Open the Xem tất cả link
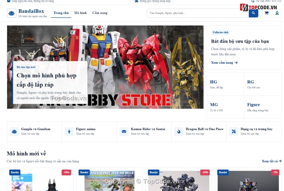This screenshot has width=284, height=191. pos(271,161)
